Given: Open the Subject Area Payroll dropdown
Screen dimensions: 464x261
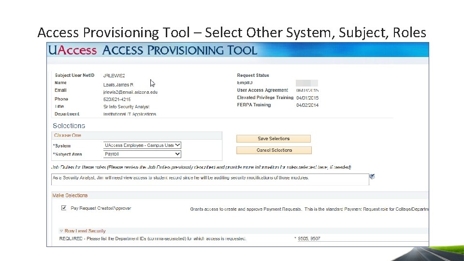Looking at the screenshot, I should coord(142,154).
